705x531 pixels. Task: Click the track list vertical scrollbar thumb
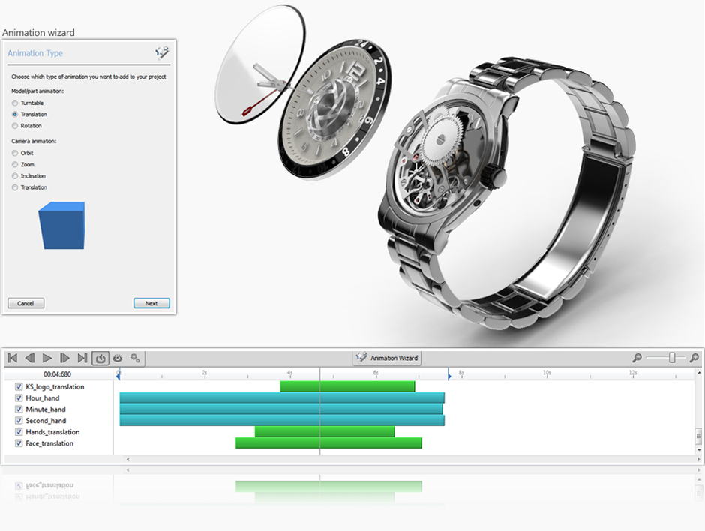click(698, 435)
